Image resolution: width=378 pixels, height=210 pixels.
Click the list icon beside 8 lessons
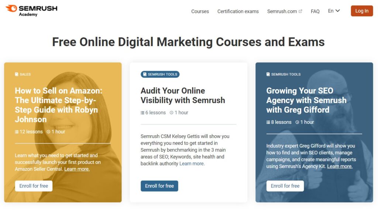[x=268, y=122]
